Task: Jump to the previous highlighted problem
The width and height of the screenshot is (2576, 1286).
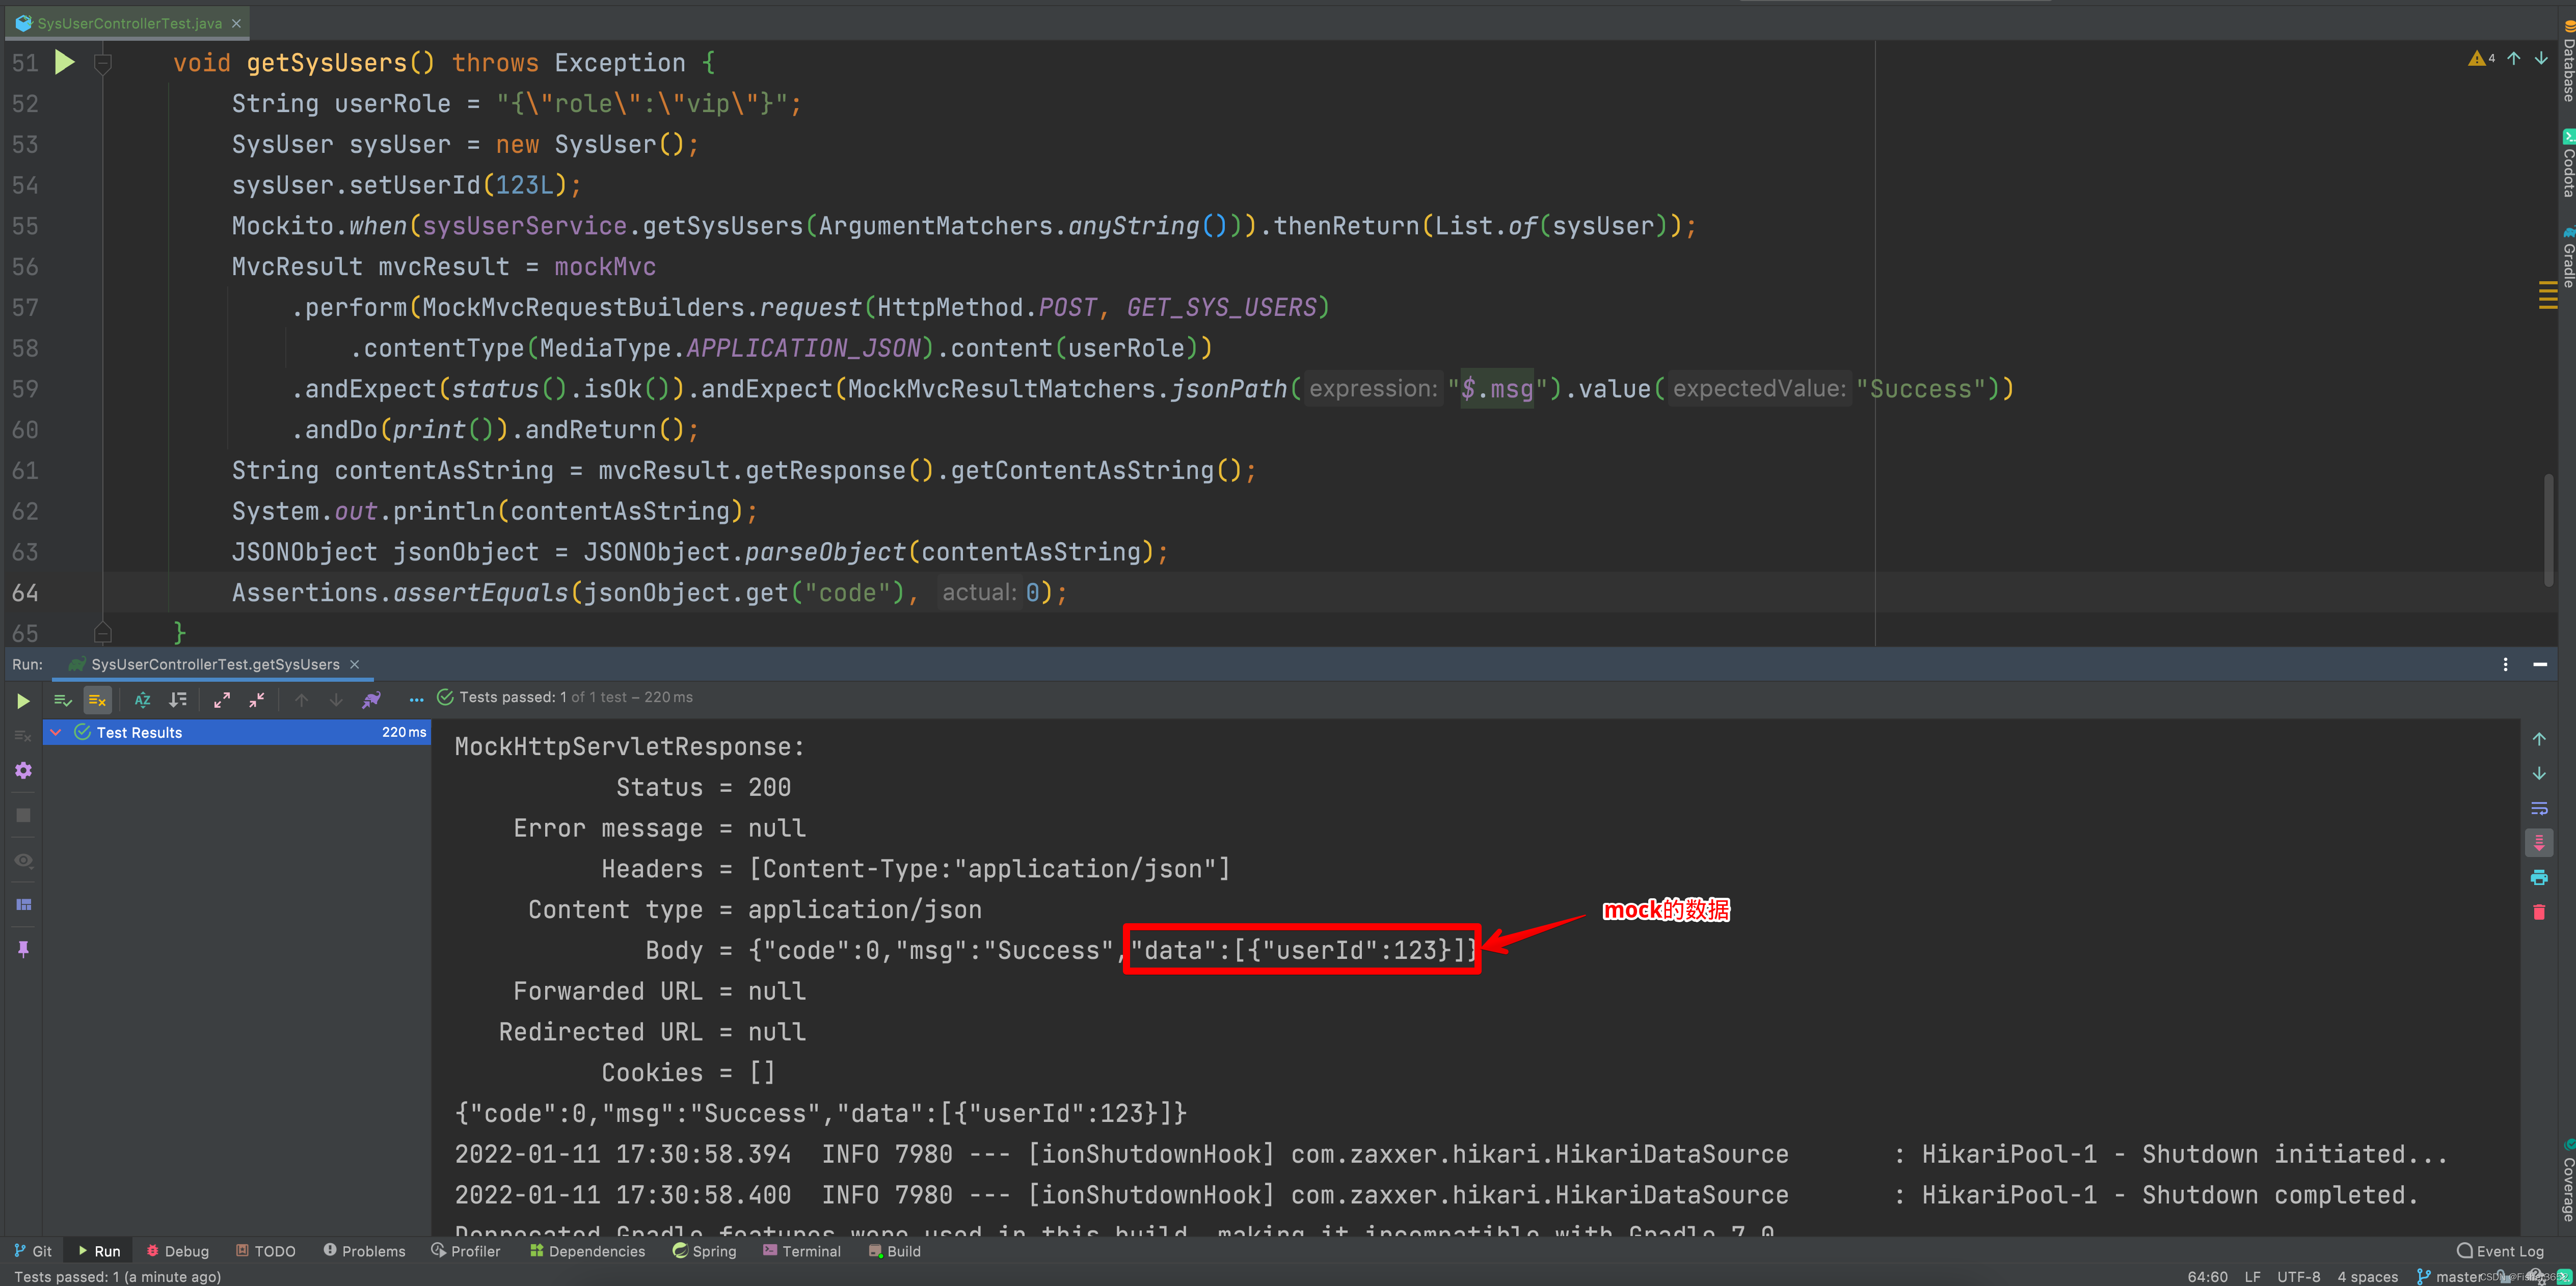Action: tap(2513, 58)
